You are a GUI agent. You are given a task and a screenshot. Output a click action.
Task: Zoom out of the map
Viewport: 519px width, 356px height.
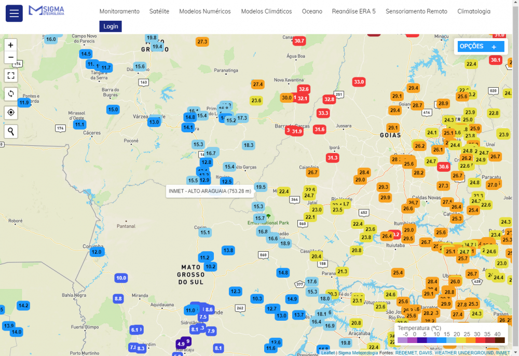11,58
